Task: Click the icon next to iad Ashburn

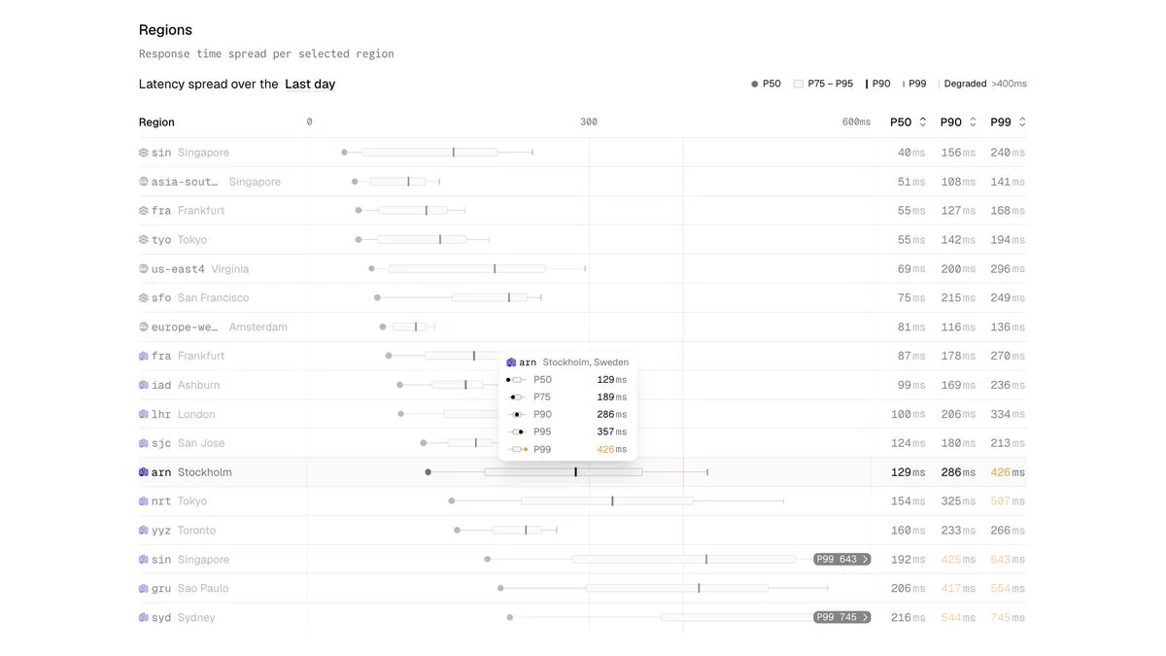Action: pos(144,385)
